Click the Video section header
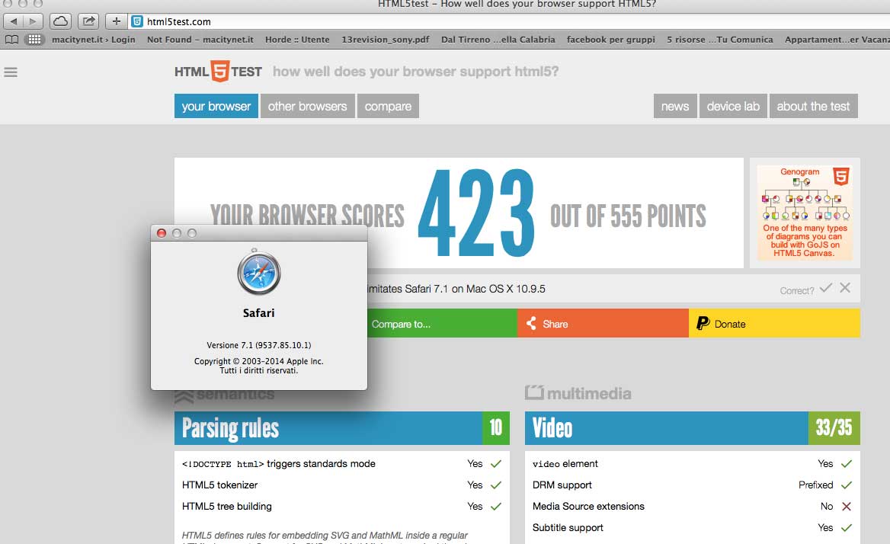 pyautogui.click(x=693, y=428)
